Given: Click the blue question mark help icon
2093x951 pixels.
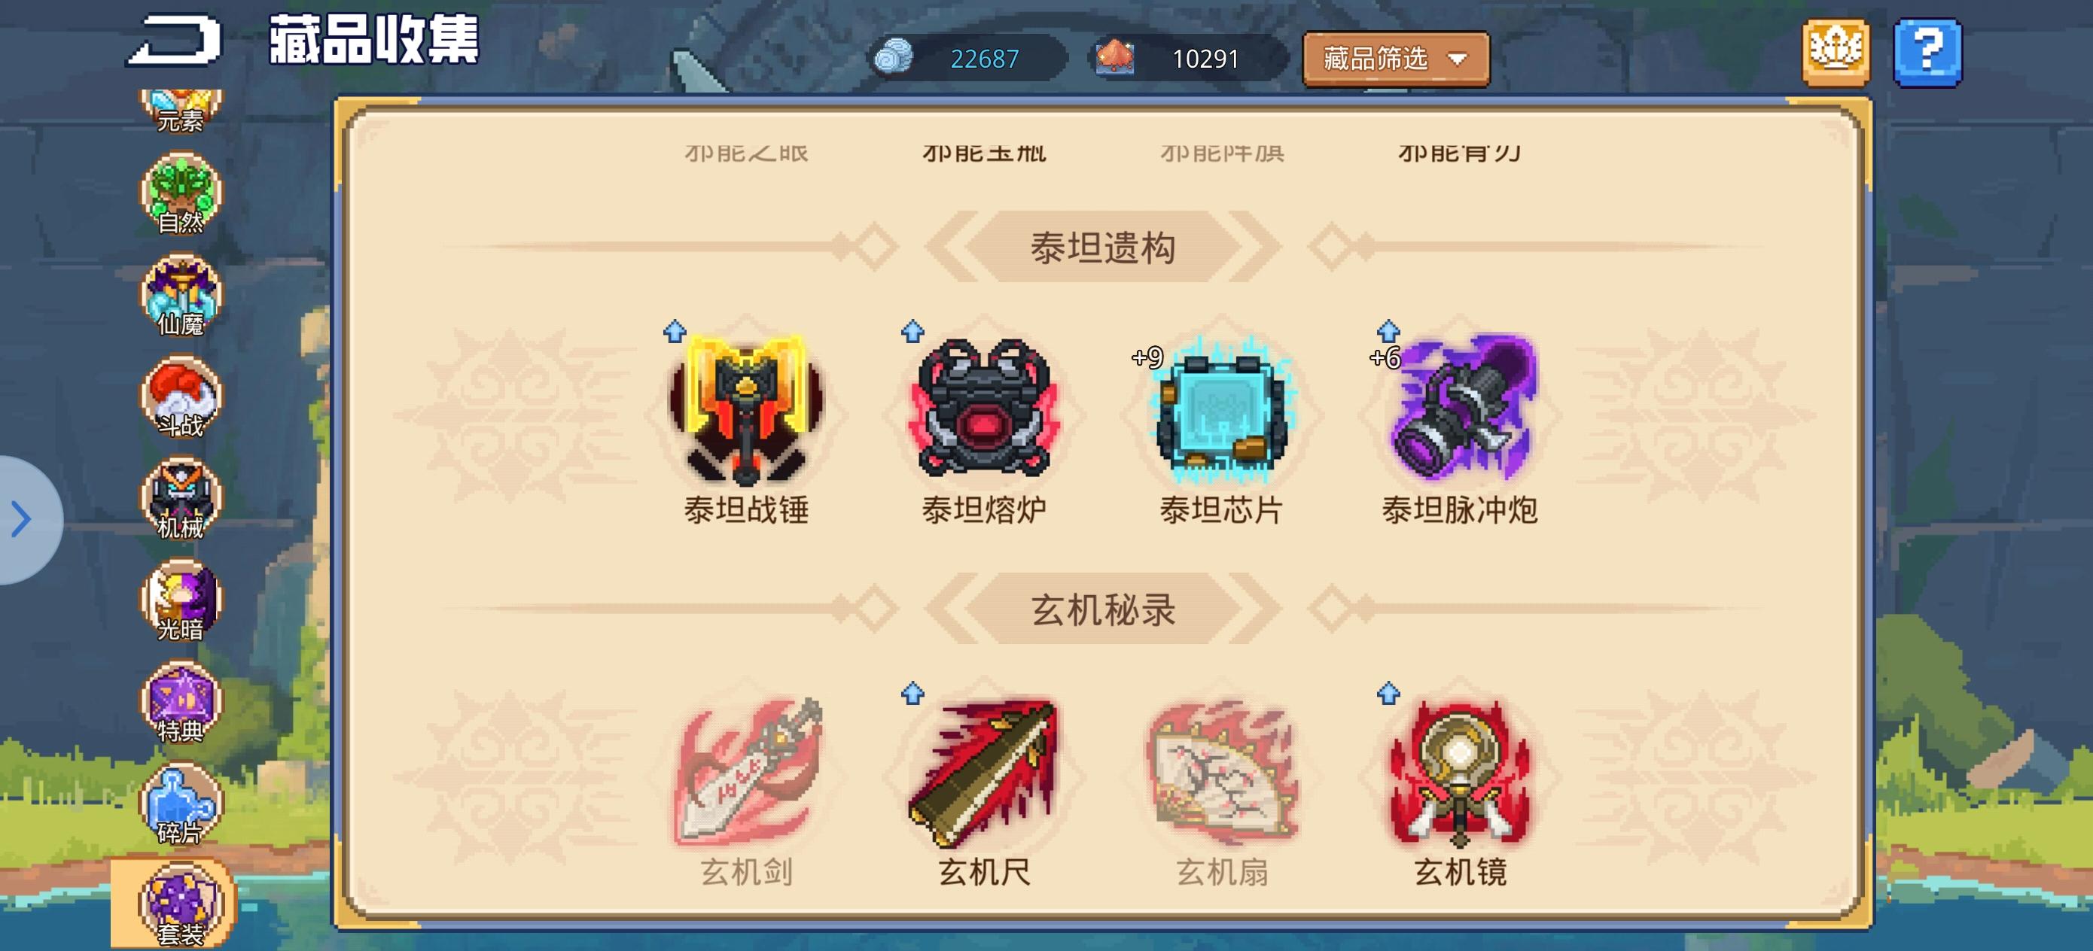Looking at the screenshot, I should 1927,53.
